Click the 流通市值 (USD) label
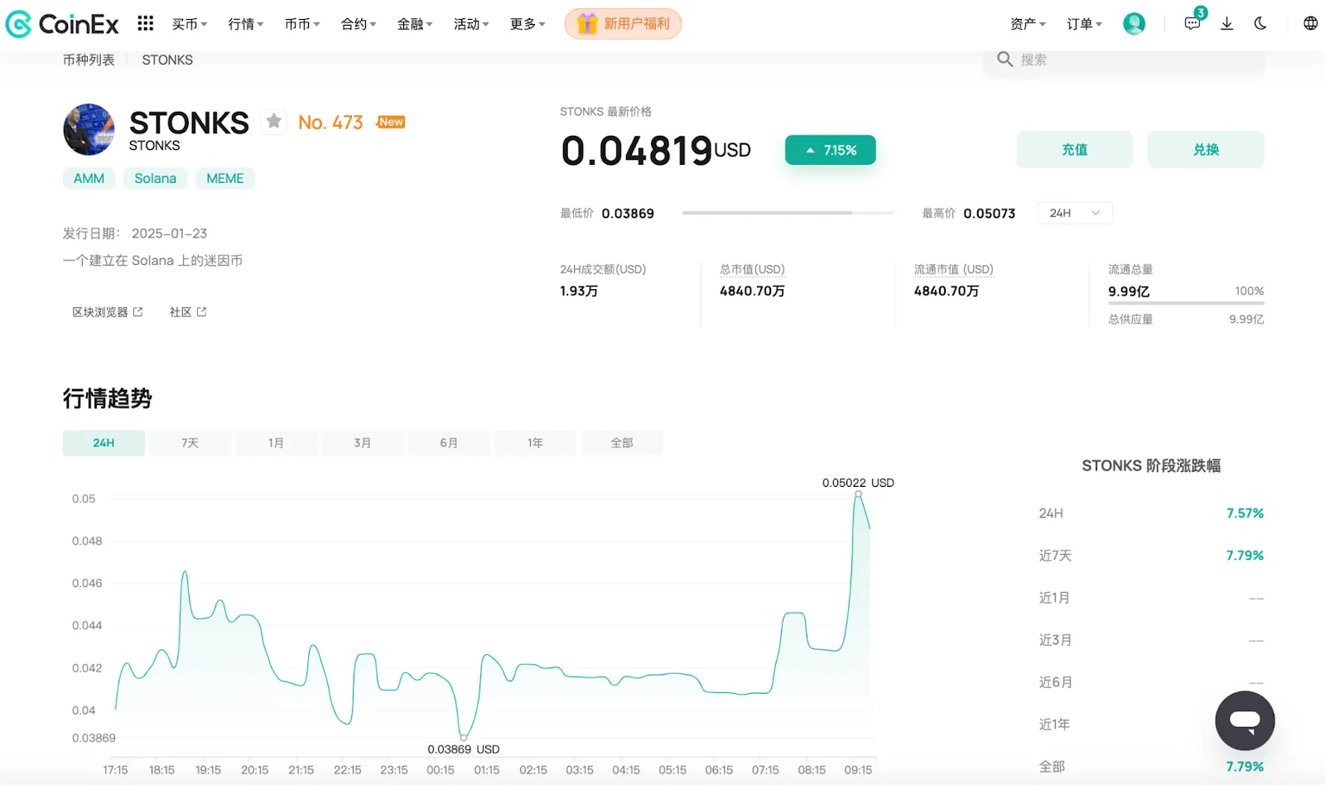The height and width of the screenshot is (785, 1325). (x=953, y=269)
